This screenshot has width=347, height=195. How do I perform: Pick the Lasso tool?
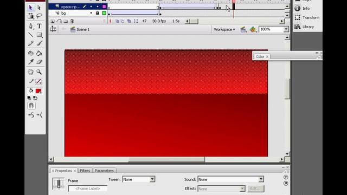pyautogui.click(x=39, y=16)
